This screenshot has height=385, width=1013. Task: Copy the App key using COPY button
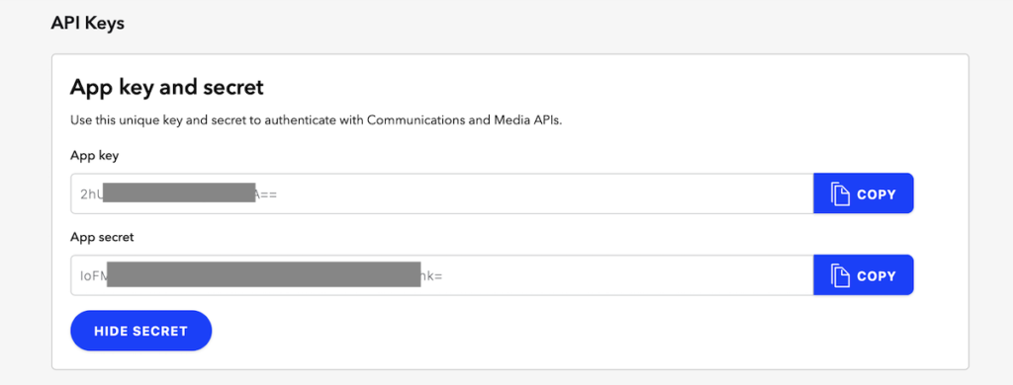click(x=863, y=193)
